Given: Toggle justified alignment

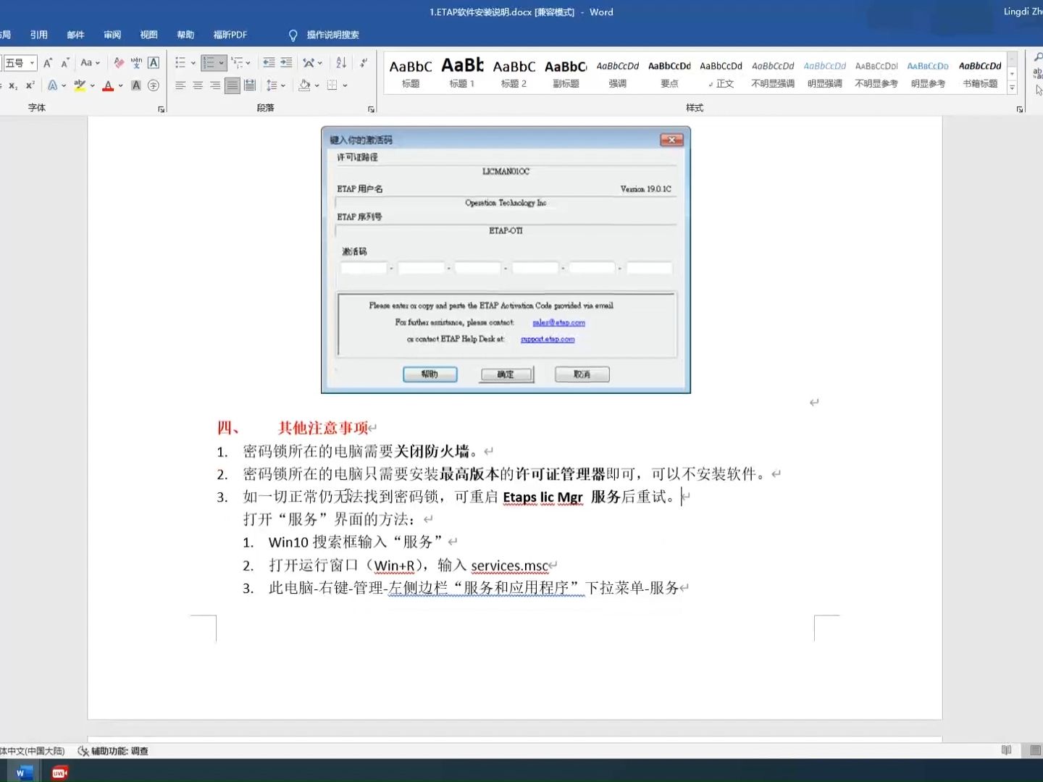Looking at the screenshot, I should click(232, 85).
